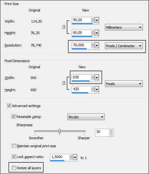Increase sharpness value with spinner up arrow

111,131
